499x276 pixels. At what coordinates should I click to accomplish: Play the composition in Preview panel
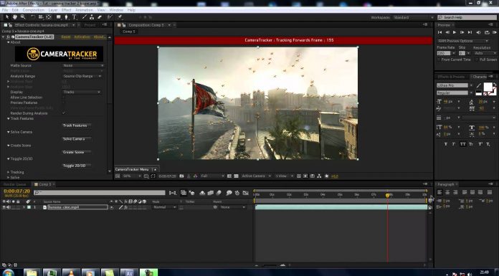(455, 32)
